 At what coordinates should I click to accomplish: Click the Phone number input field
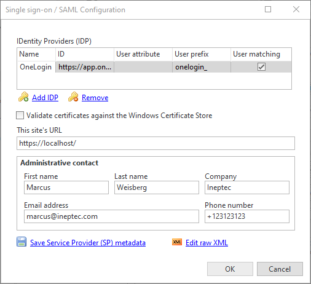click(x=247, y=216)
